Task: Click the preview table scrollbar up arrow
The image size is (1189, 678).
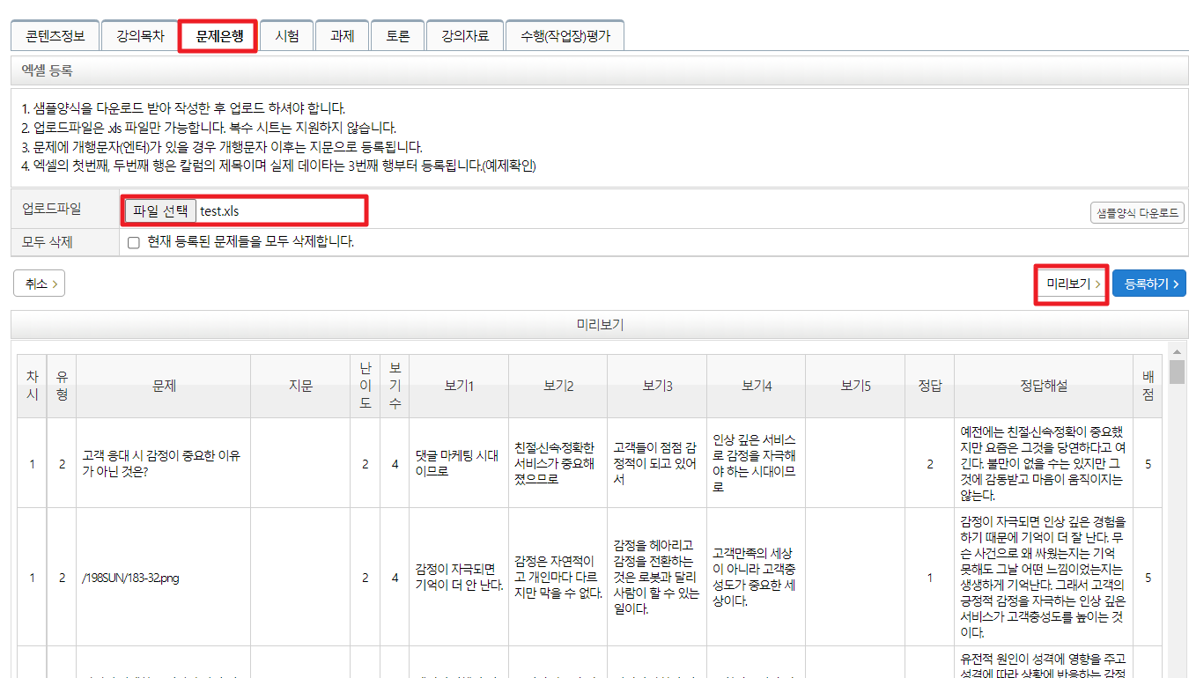Action: (1177, 350)
